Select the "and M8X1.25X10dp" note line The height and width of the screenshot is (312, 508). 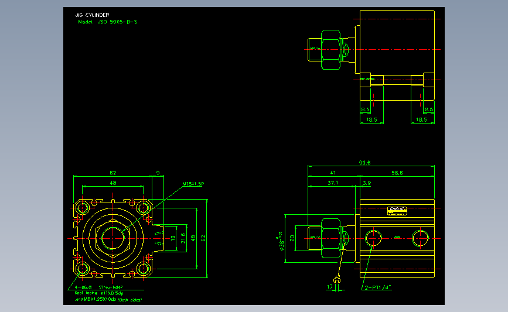[96, 300]
